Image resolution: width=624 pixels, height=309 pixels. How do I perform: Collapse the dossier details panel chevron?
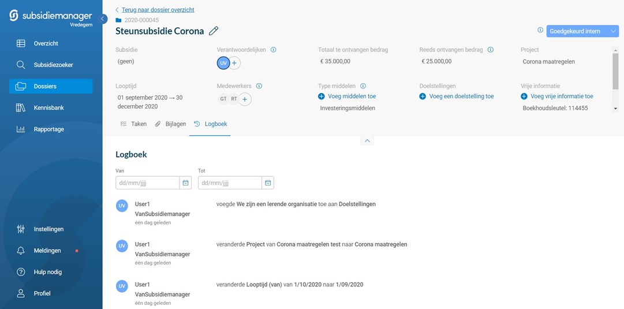click(x=367, y=141)
